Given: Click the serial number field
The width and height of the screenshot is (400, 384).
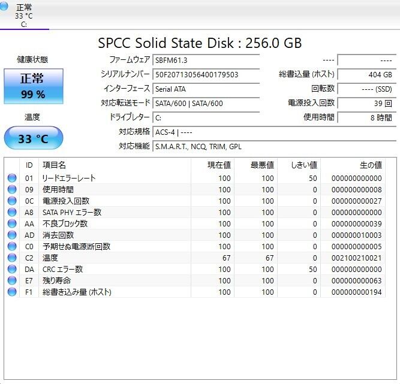Looking at the screenshot, I should pyautogui.click(x=206, y=74).
